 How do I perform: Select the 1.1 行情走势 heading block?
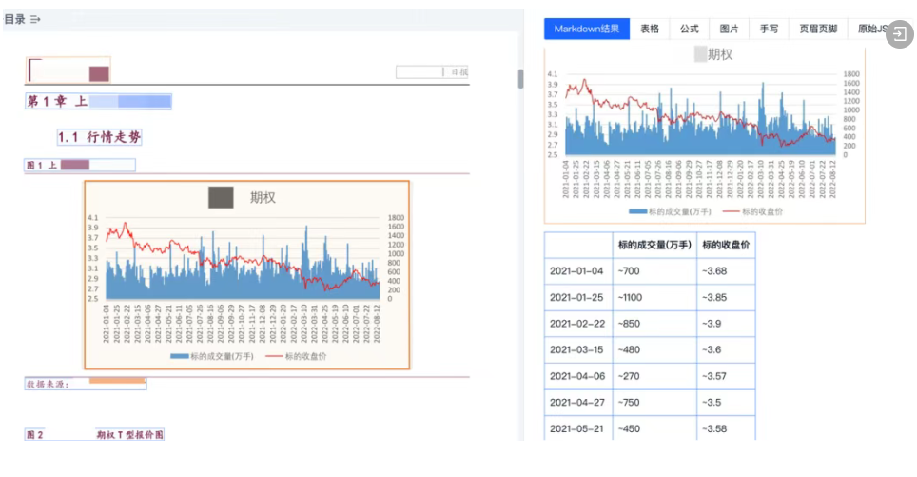(99, 137)
